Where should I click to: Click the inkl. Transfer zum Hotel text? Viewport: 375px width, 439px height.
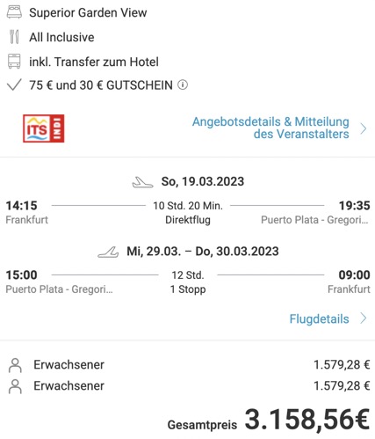[x=94, y=62]
